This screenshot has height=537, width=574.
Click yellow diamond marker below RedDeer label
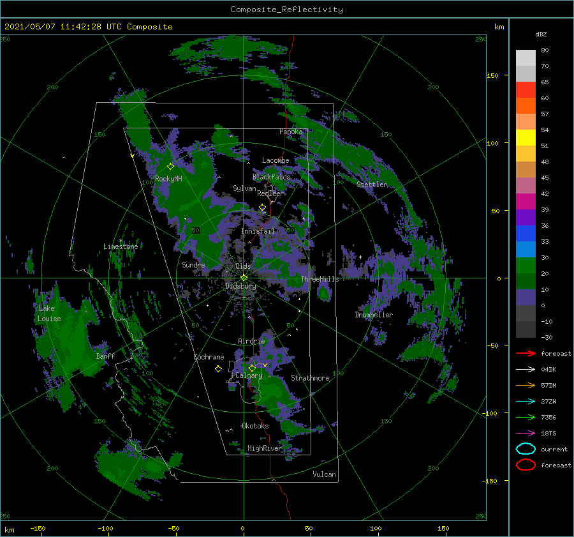[262, 208]
